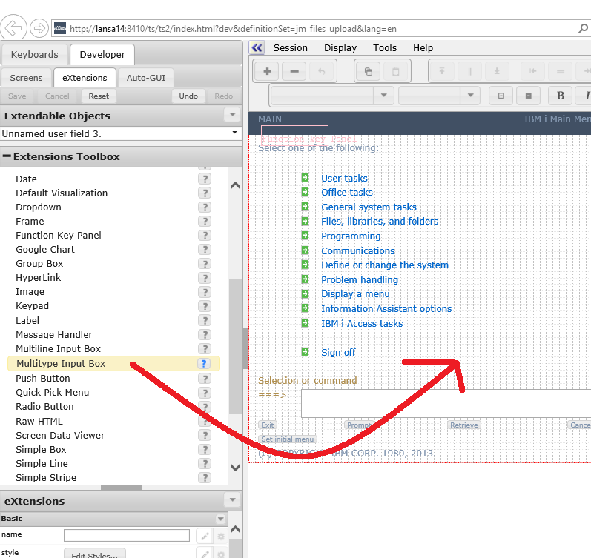Collapse the Extensions Toolbox section
591x558 pixels.
[7, 156]
